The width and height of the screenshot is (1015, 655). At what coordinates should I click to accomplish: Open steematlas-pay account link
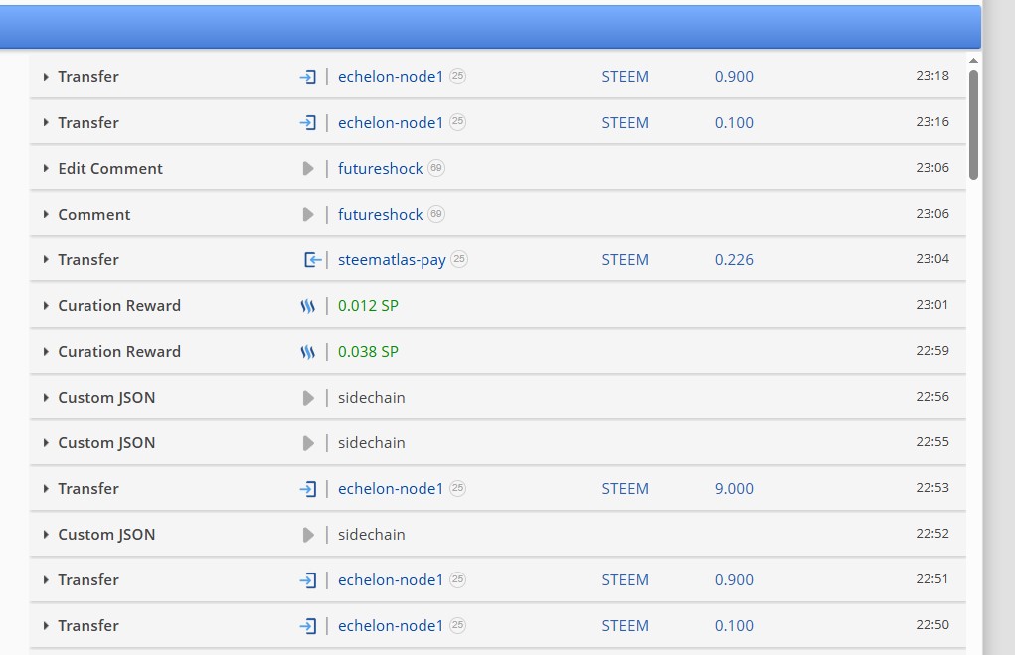pyautogui.click(x=391, y=260)
